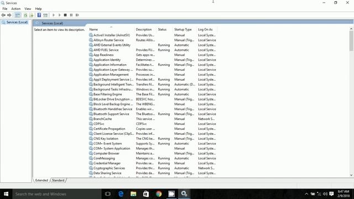Click the Export List toolbar icon
Image resolution: width=354 pixels, height=199 pixels.
point(32,15)
